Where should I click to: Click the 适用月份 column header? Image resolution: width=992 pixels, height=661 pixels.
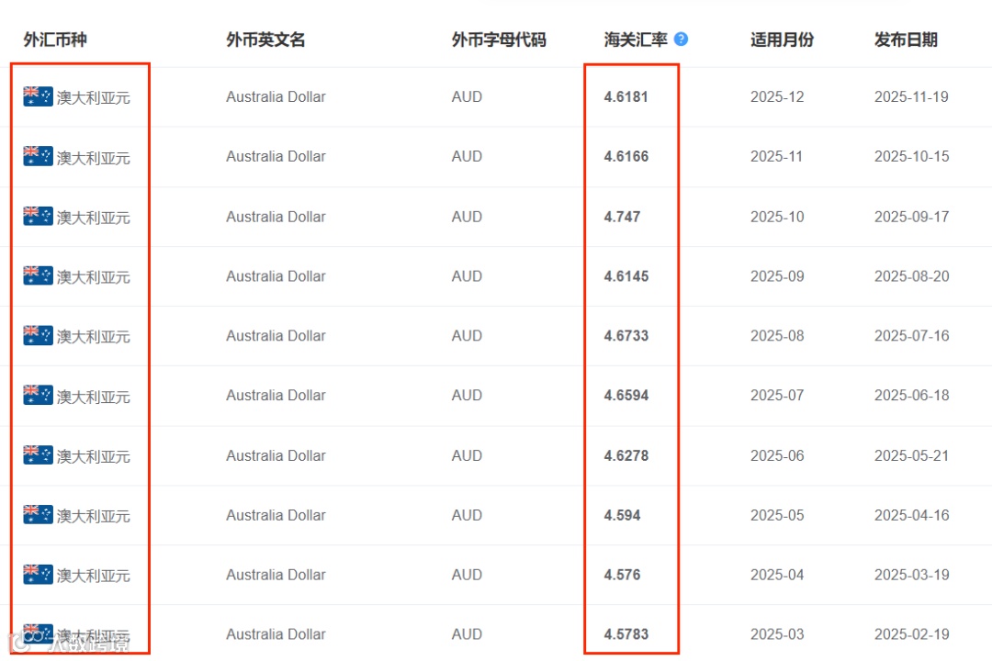[x=782, y=39]
